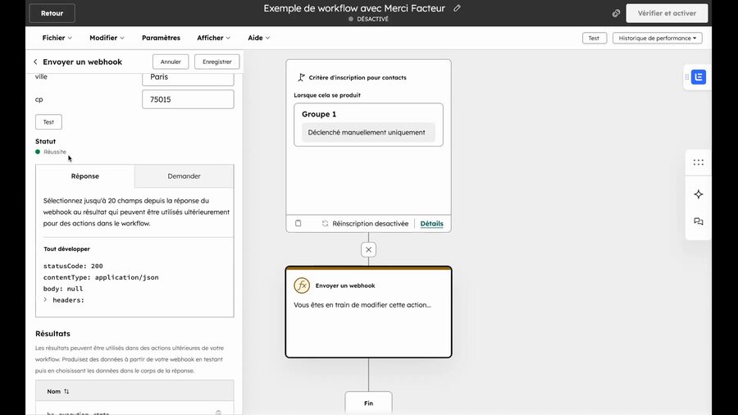This screenshot has width=738, height=415.
Task: Click the Réussite status indicator
Action: click(x=51, y=152)
